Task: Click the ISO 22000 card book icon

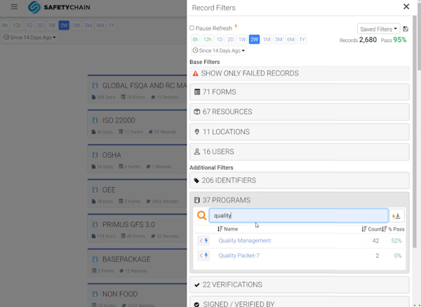Action: (x=95, y=120)
